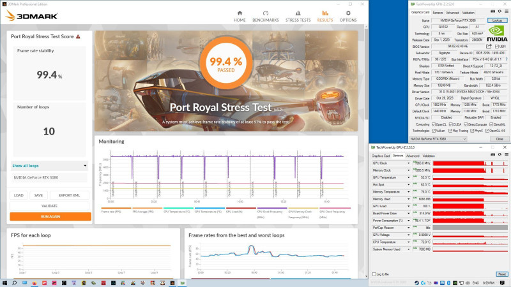The height and width of the screenshot is (287, 511).
Task: Open the notification center icon
Action: (x=503, y=283)
